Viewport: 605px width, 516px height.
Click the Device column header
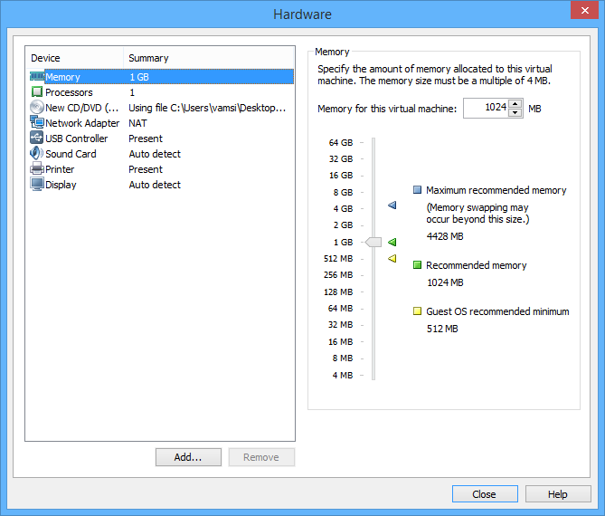click(75, 58)
